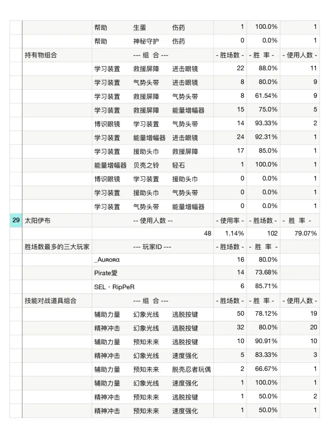Image resolution: width=331 pixels, height=428 pixels.
Task: Click the SEL · RipPeR player cell
Action: [x=152, y=287]
